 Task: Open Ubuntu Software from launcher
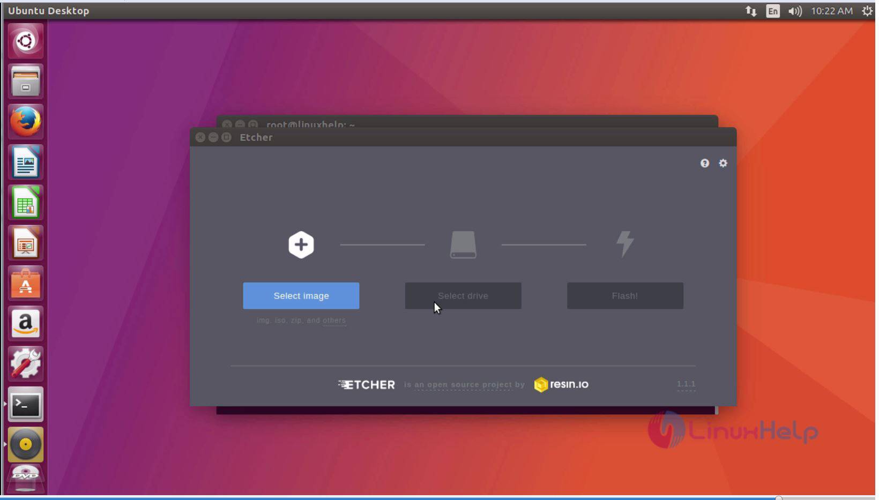click(x=25, y=283)
